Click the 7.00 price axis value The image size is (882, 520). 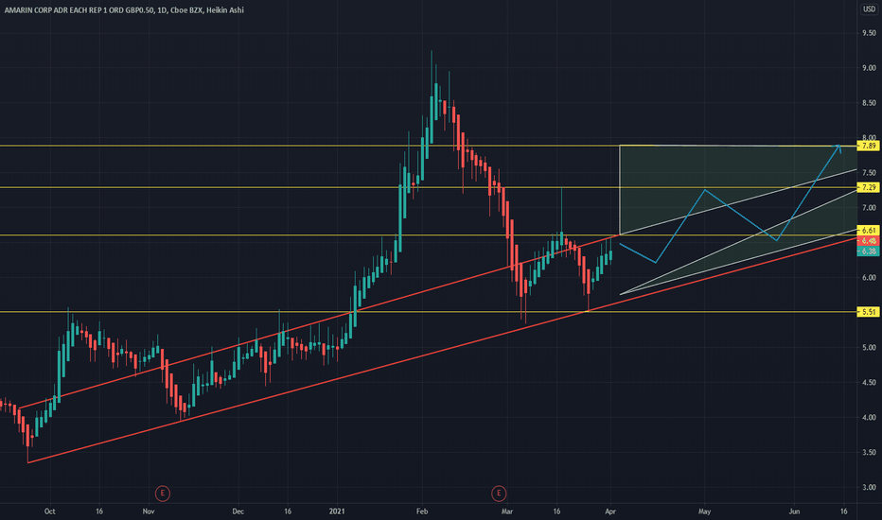(869, 208)
